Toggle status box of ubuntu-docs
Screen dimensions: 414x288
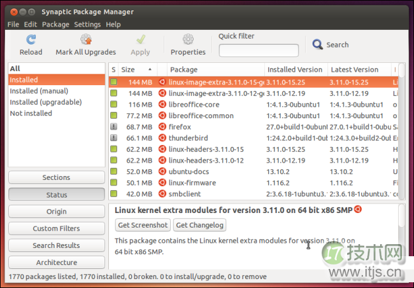tap(114, 171)
